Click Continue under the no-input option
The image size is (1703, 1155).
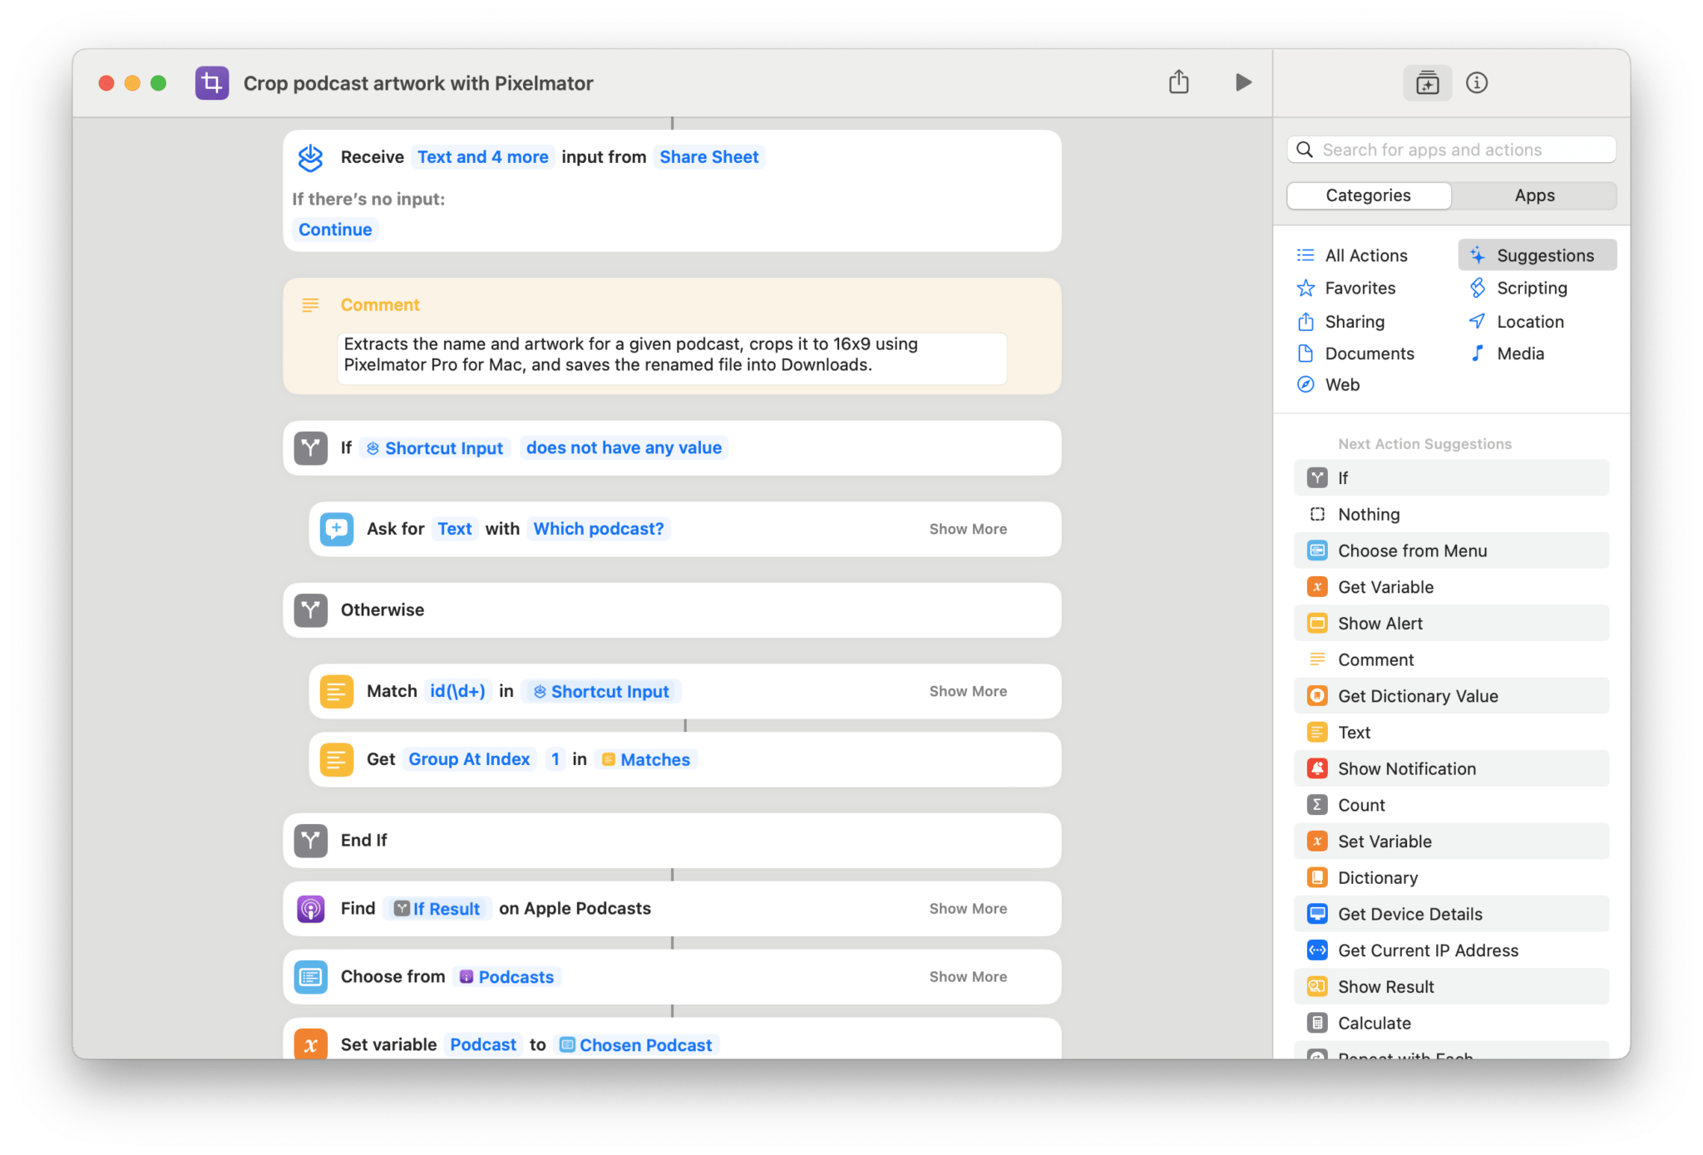(x=335, y=229)
